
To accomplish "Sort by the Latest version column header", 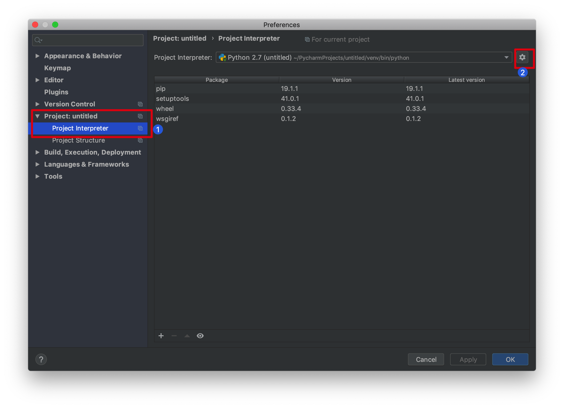I will click(467, 80).
